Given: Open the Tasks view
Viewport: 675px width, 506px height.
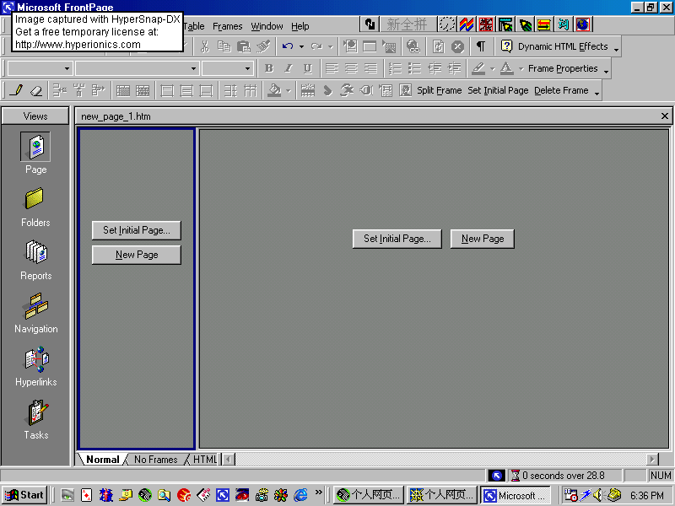Looking at the screenshot, I should click(35, 419).
